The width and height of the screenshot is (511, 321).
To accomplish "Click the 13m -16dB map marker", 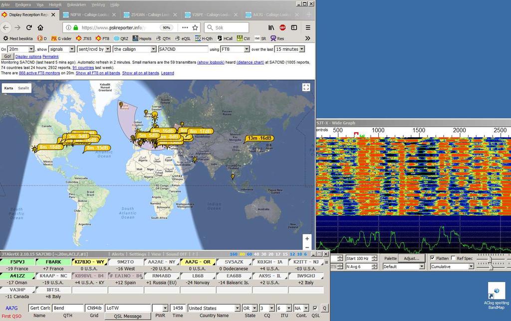I will 259,138.
